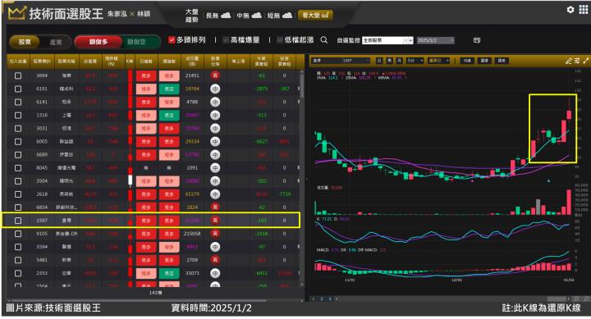Click the 看大盤 button

pyautogui.click(x=315, y=15)
